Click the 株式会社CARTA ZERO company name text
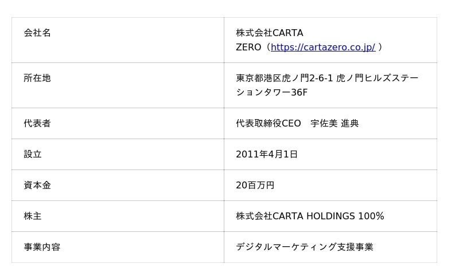This screenshot has width=459, height=280. click(x=270, y=33)
